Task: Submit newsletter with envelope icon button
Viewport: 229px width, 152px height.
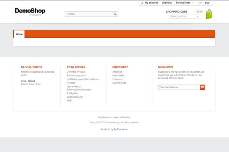Action: (x=202, y=87)
